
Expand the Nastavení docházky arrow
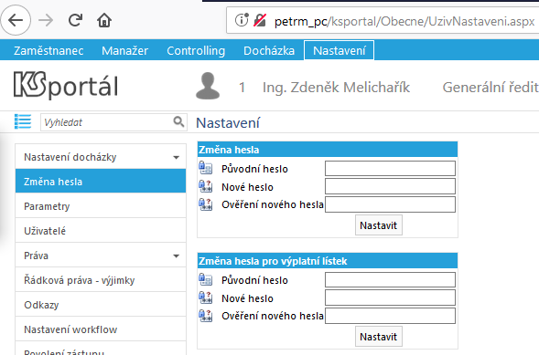[176, 158]
